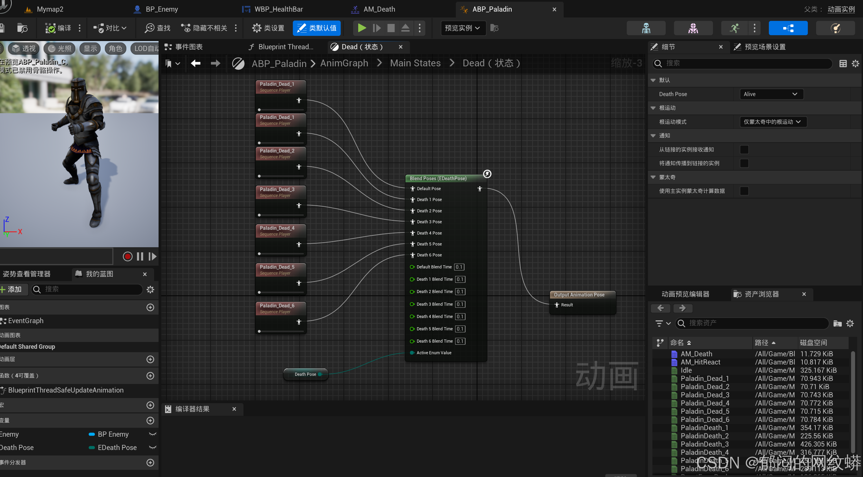863x477 pixels.
Task: Open the 根运动模式 dropdown
Action: pyautogui.click(x=773, y=122)
